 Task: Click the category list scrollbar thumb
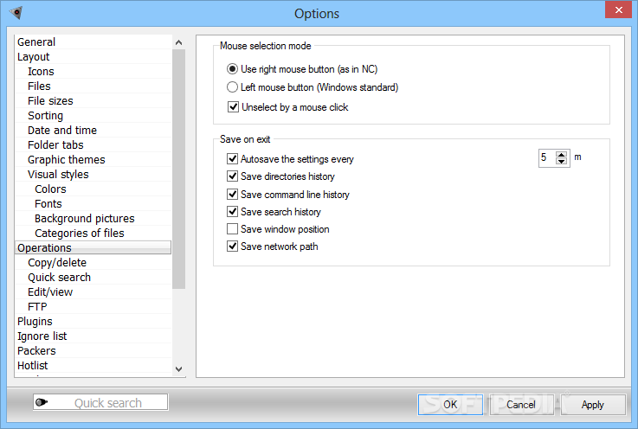pyautogui.click(x=178, y=170)
